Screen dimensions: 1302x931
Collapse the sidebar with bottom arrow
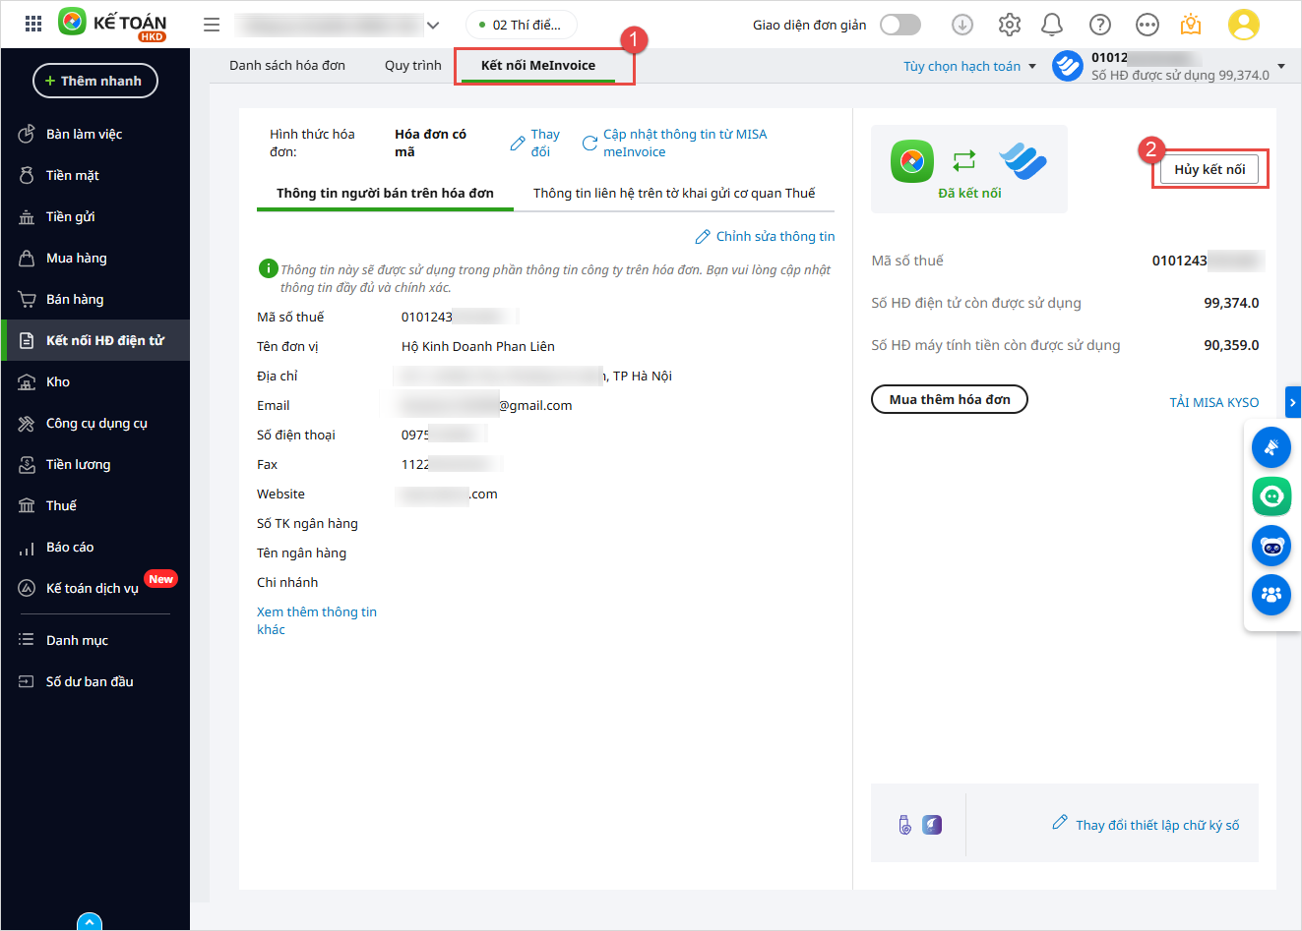[90, 922]
